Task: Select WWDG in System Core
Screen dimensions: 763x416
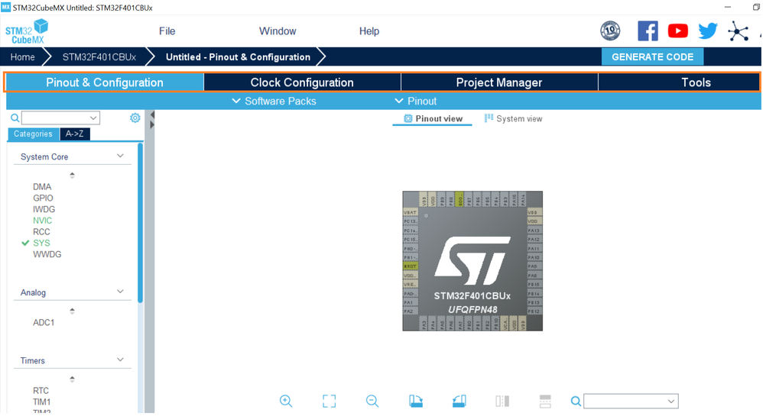Action: pos(47,254)
